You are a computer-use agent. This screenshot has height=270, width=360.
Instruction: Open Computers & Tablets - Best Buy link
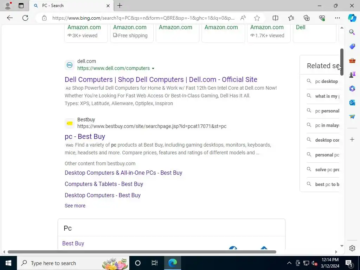point(104,184)
